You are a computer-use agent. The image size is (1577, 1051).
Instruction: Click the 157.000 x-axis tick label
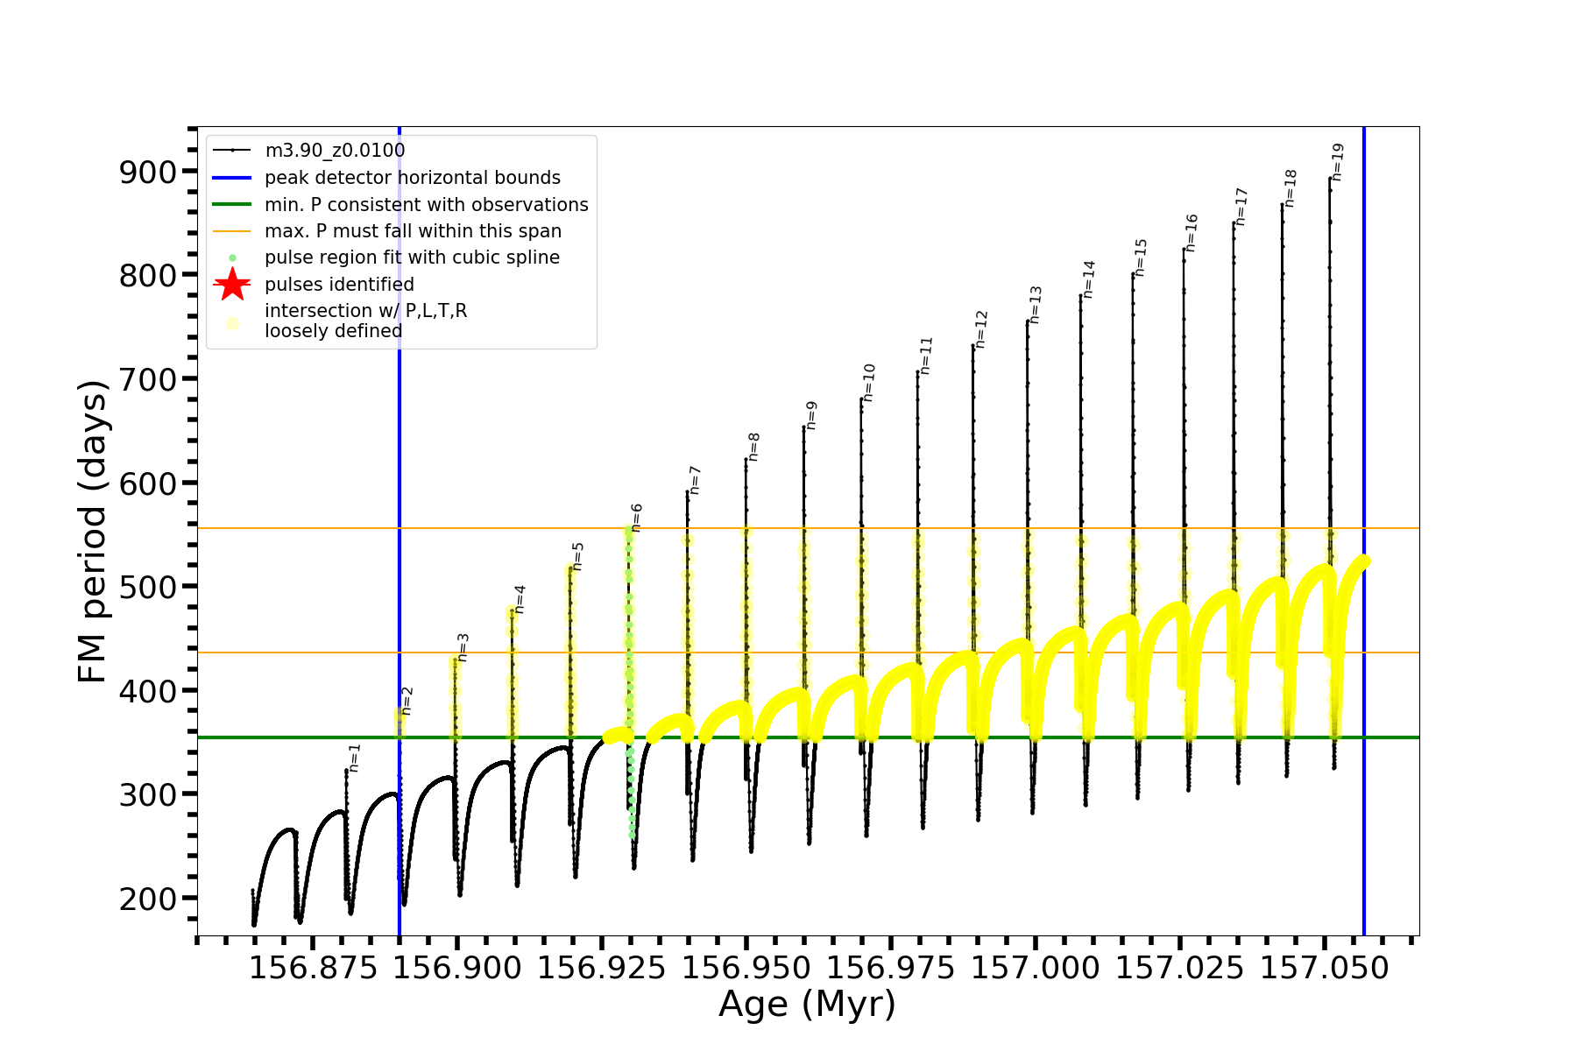[1035, 968]
